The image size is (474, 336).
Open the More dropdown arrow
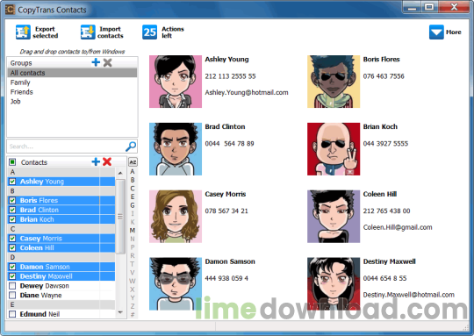pyautogui.click(x=436, y=32)
